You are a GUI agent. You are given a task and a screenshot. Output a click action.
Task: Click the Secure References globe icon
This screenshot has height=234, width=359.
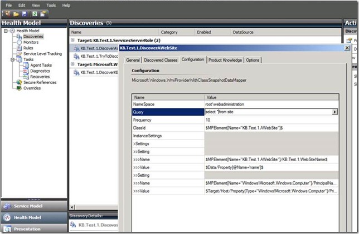pos(20,82)
